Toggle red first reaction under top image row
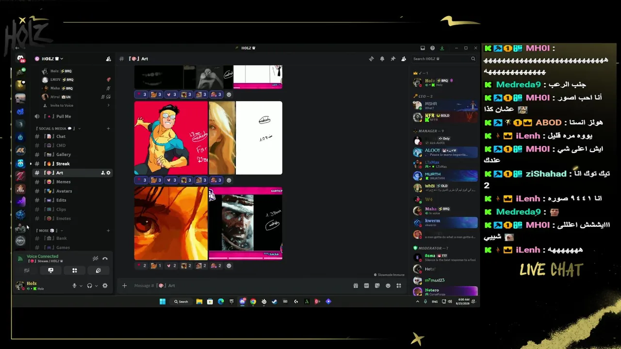Image resolution: width=621 pixels, height=349 pixels. [x=142, y=95]
